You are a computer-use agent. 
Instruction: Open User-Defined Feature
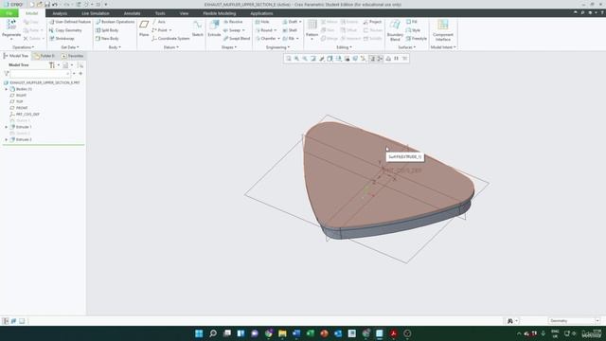pyautogui.click(x=70, y=22)
